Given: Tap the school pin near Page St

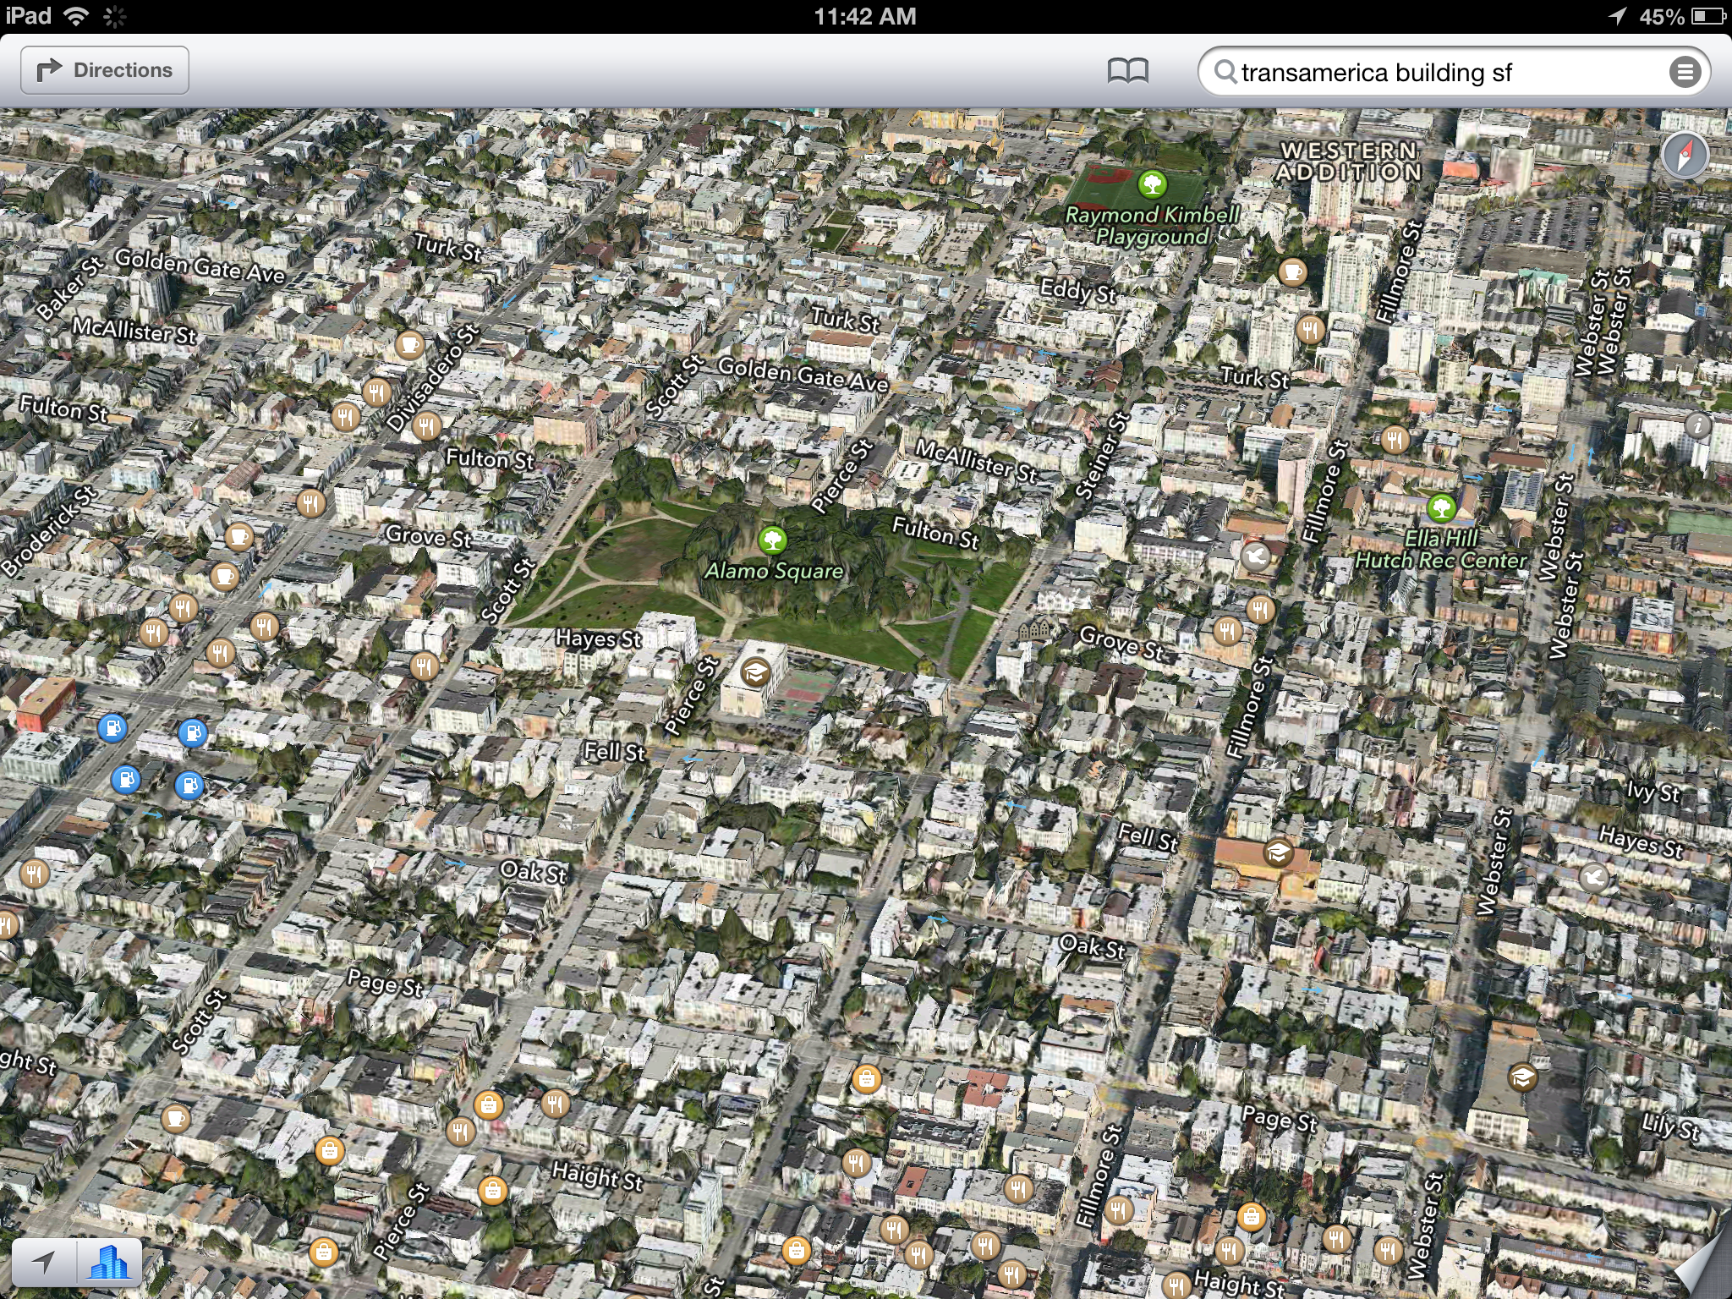Looking at the screenshot, I should pyautogui.click(x=1521, y=1077).
